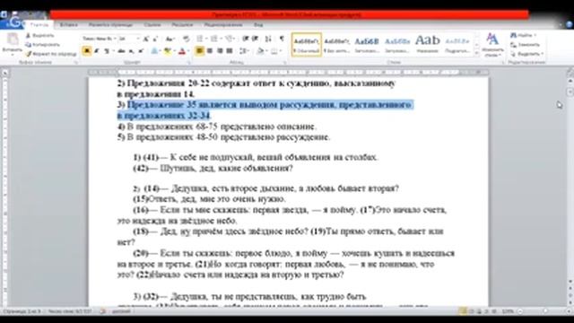Toggle Underline formatting button
The width and height of the screenshot is (574, 323).
coord(107,51)
